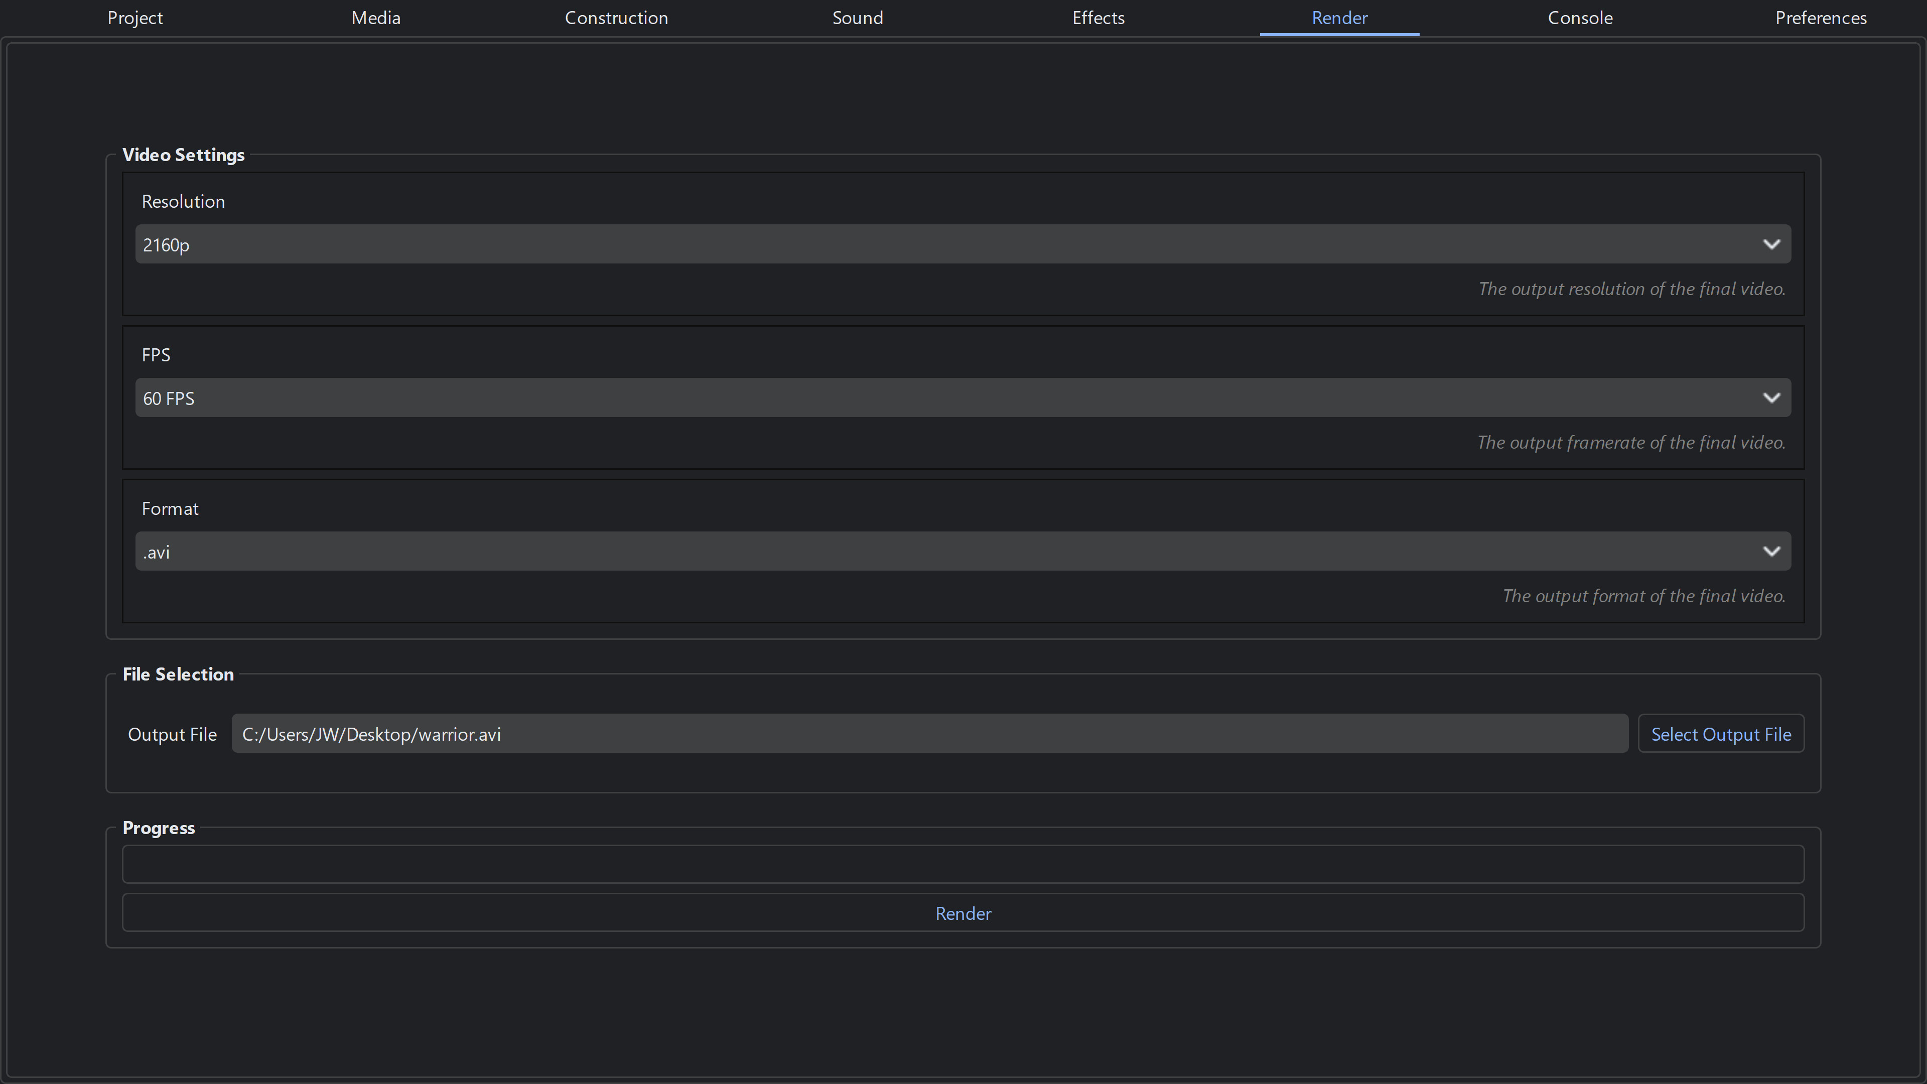This screenshot has height=1084, width=1927.
Task: Click the Render button in Progress
Action: pos(963,913)
